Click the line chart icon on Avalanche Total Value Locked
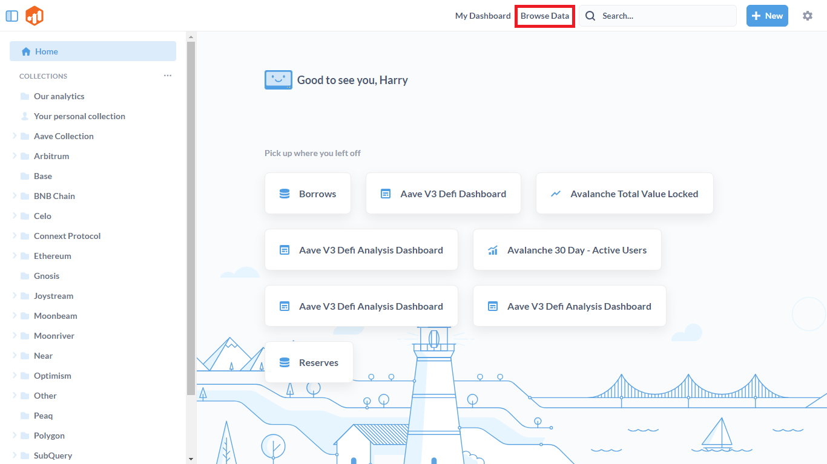 pyautogui.click(x=556, y=194)
